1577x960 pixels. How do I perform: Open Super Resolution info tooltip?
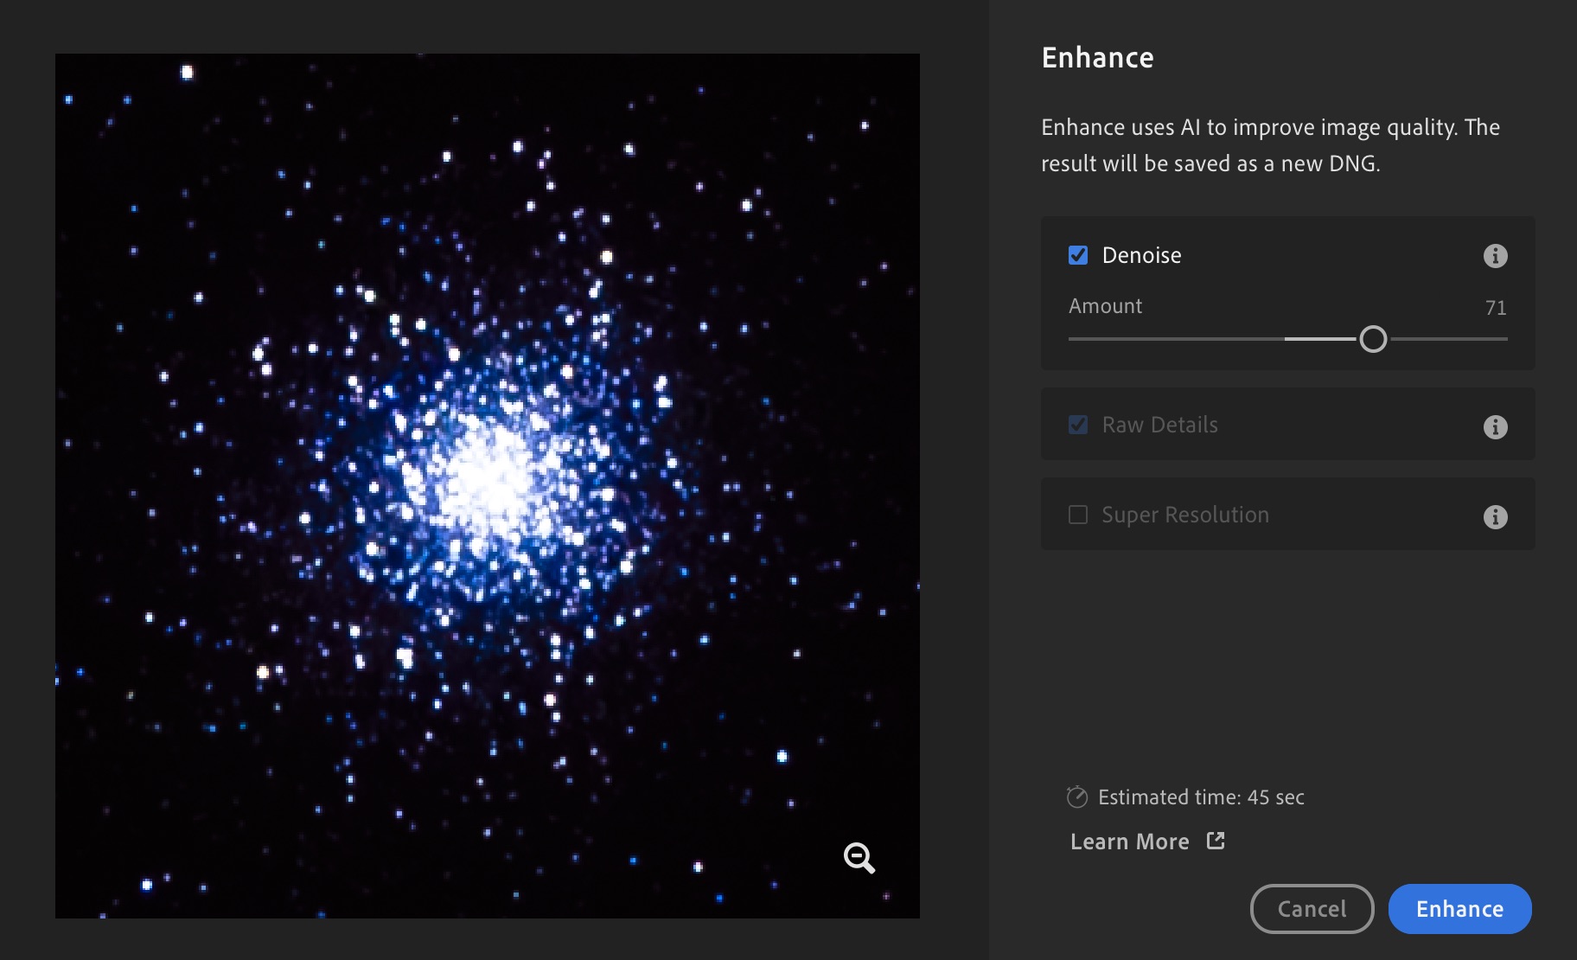tap(1495, 516)
